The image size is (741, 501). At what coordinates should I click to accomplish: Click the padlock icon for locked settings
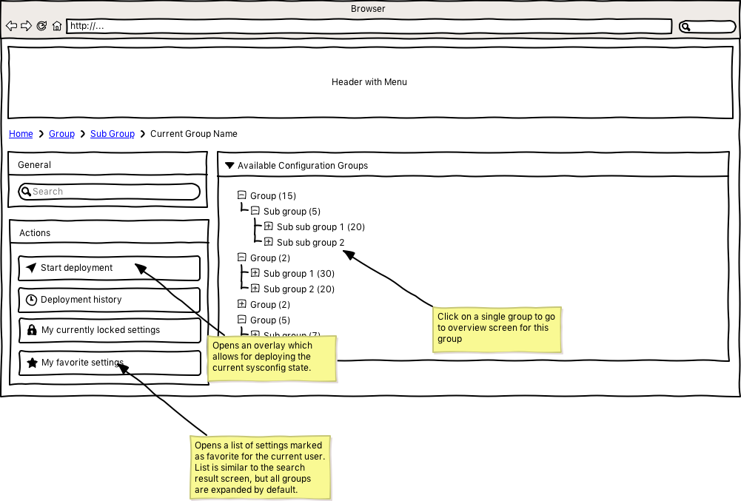[31, 330]
